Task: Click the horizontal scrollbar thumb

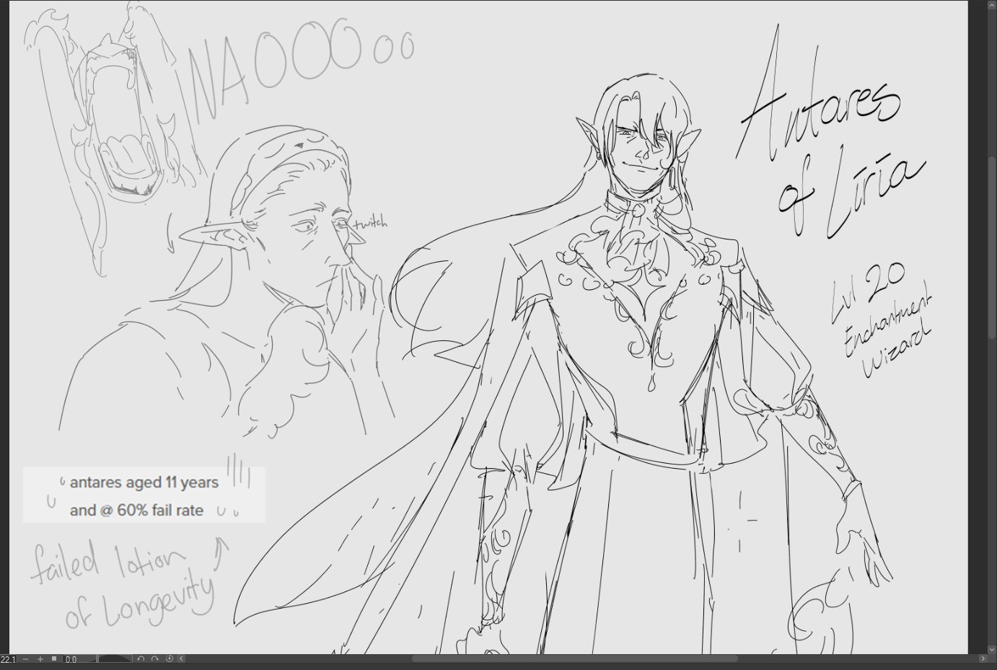Action: click(574, 659)
